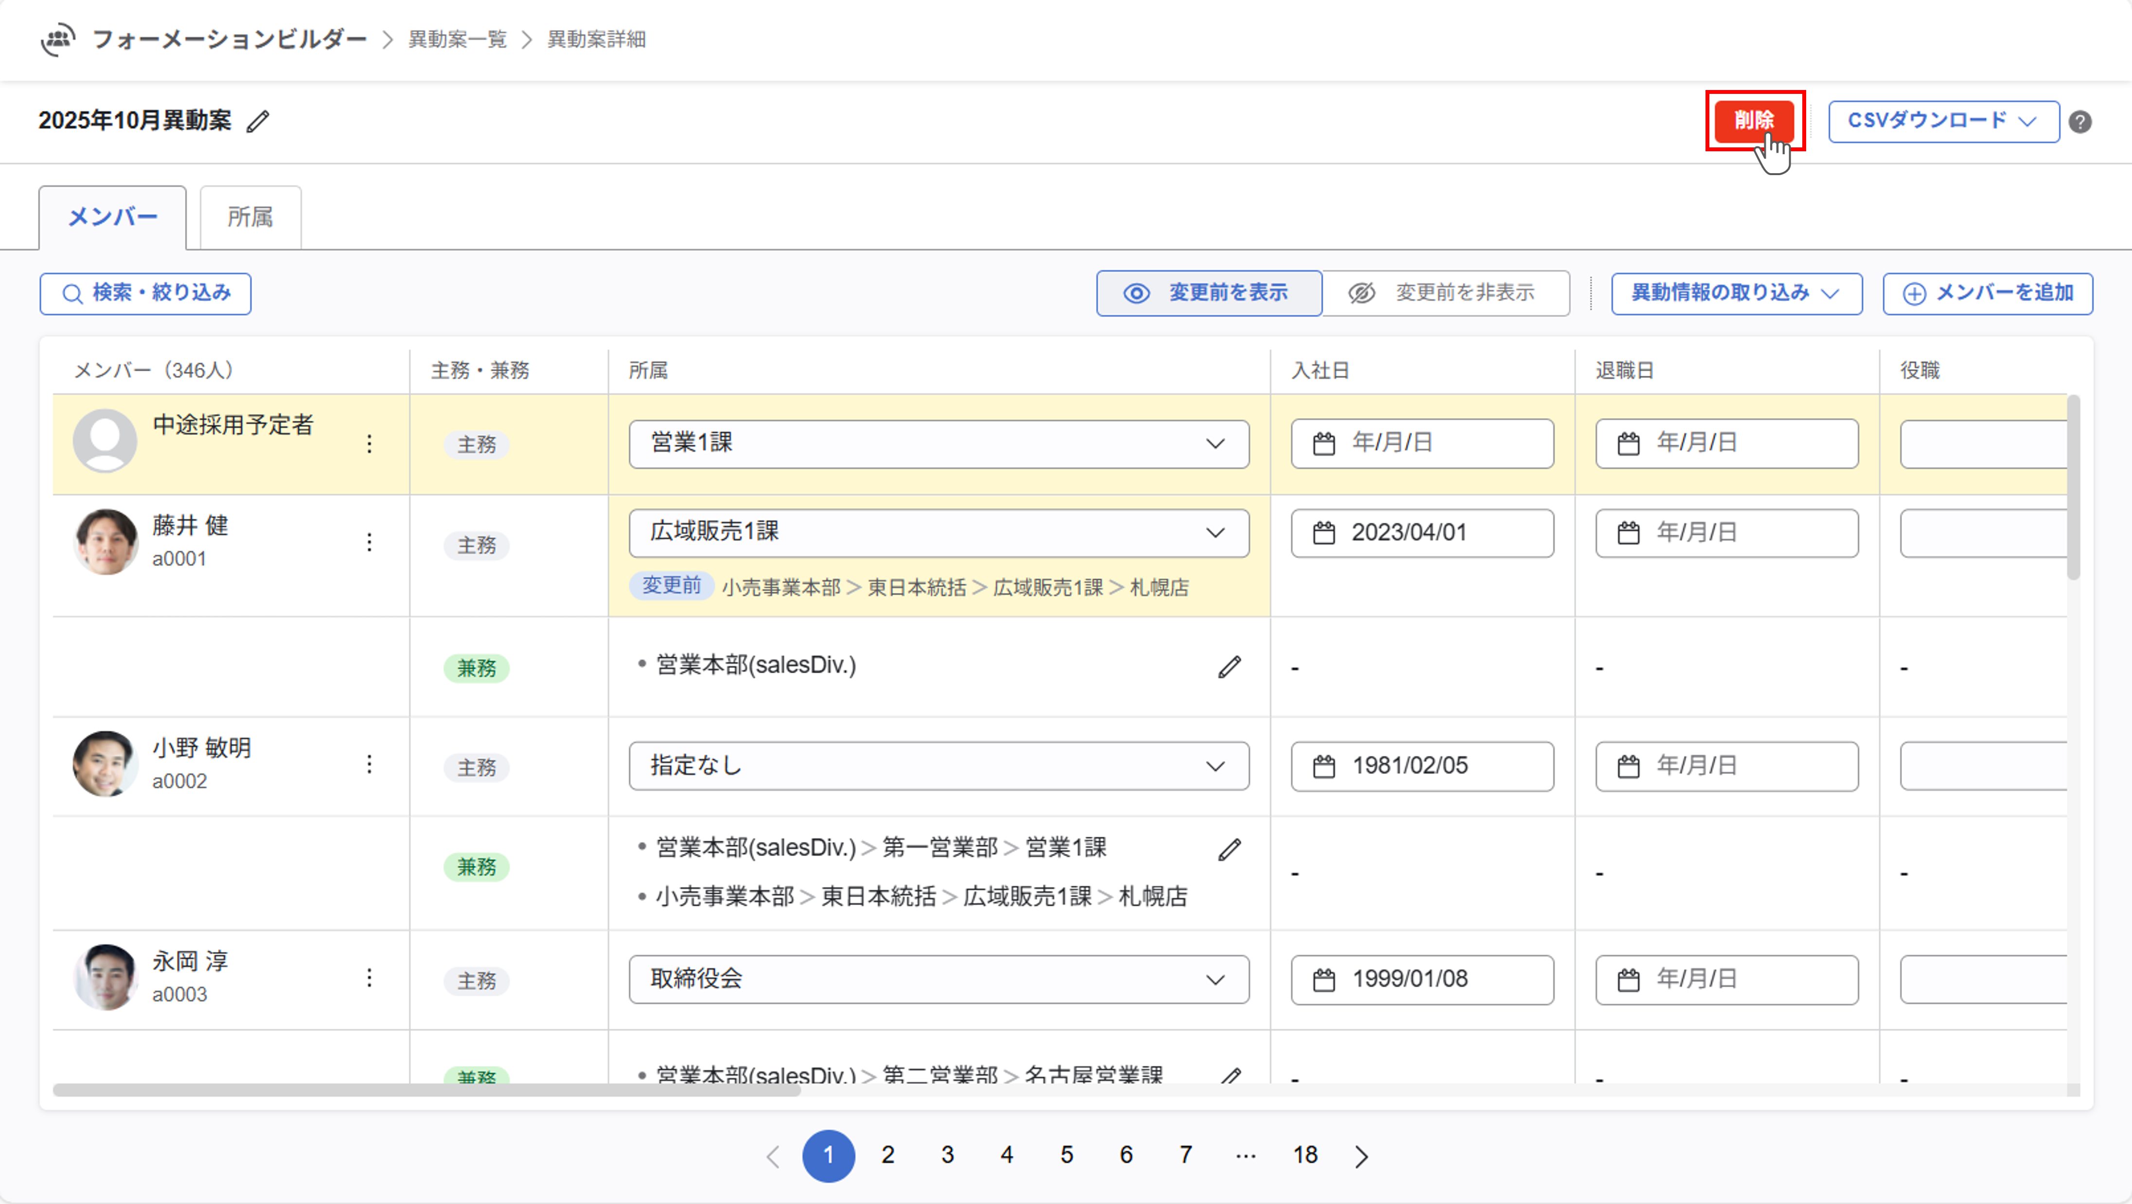Click the フォーメーションビルダー logo icon

click(58, 39)
